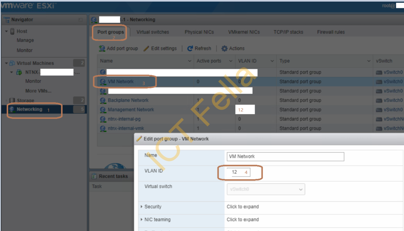
Task: Click the Host server icon
Action: pos(12,31)
